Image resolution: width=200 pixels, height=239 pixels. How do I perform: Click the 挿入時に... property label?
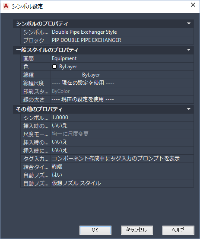[x=36, y=150]
